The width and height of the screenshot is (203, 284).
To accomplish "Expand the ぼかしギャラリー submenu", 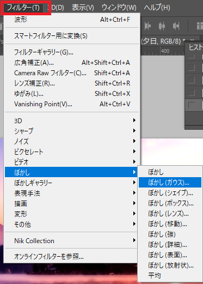I will click(71, 183).
